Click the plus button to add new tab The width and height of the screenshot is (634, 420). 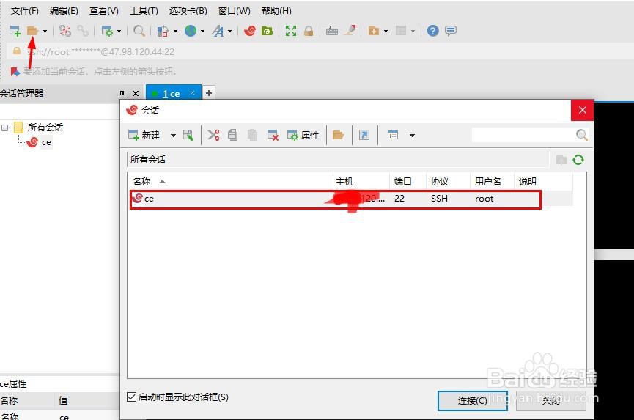(x=209, y=93)
